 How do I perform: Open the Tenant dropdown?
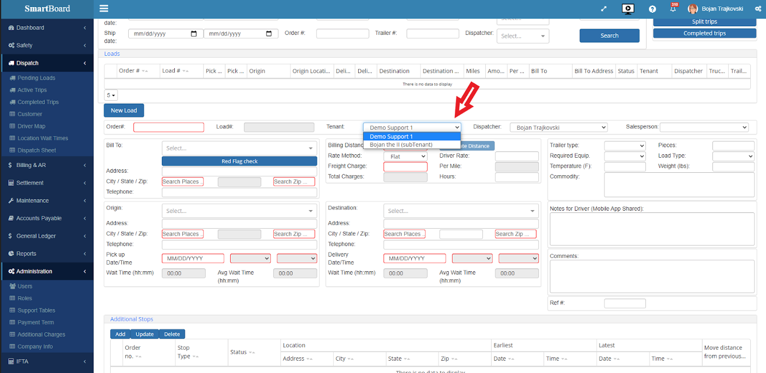[412, 127]
